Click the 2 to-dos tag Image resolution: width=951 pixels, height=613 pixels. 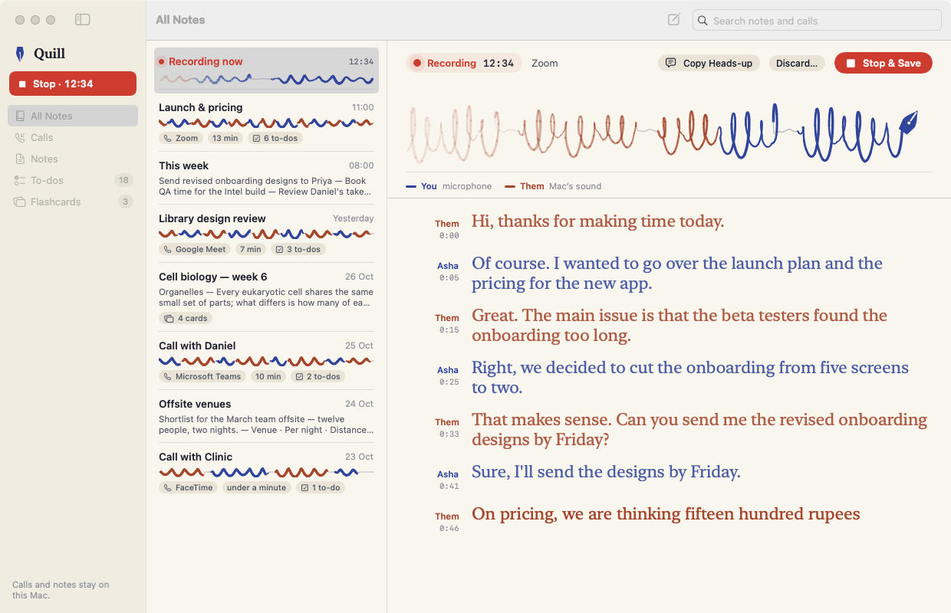(317, 376)
